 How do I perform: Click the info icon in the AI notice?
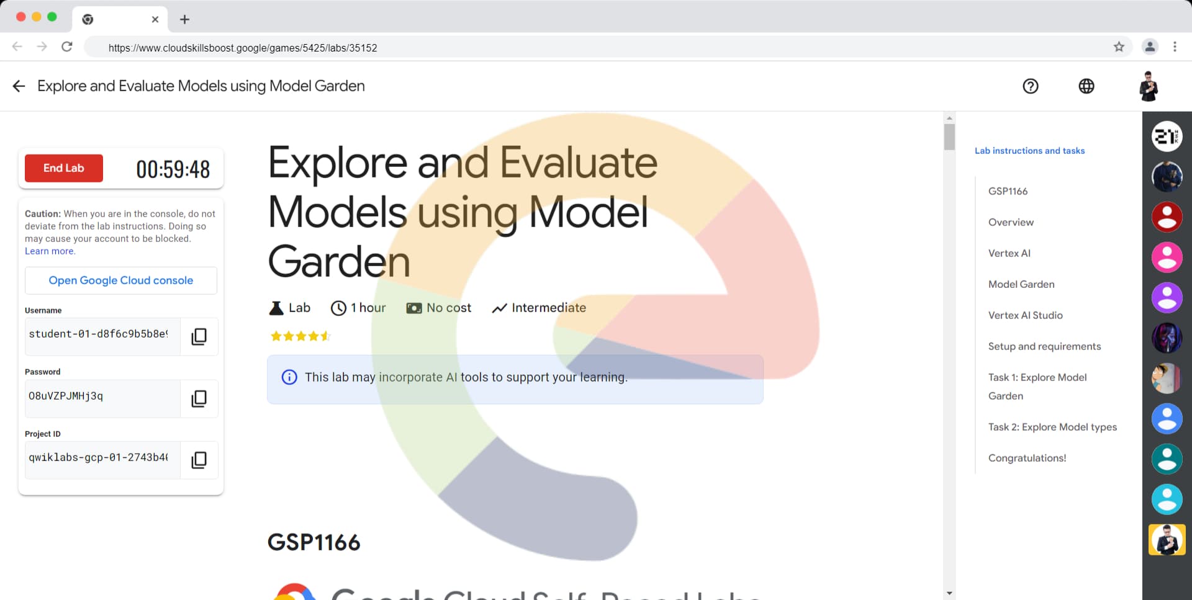pos(289,377)
